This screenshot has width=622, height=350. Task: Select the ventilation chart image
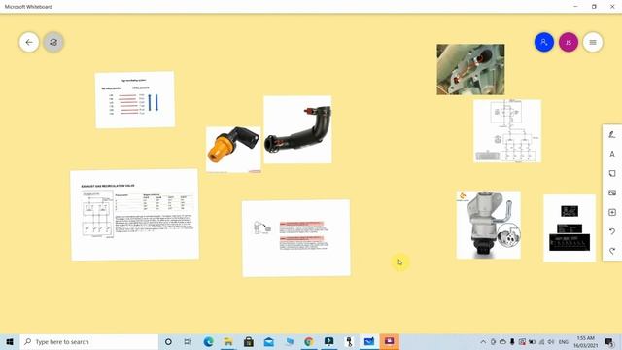(x=135, y=99)
